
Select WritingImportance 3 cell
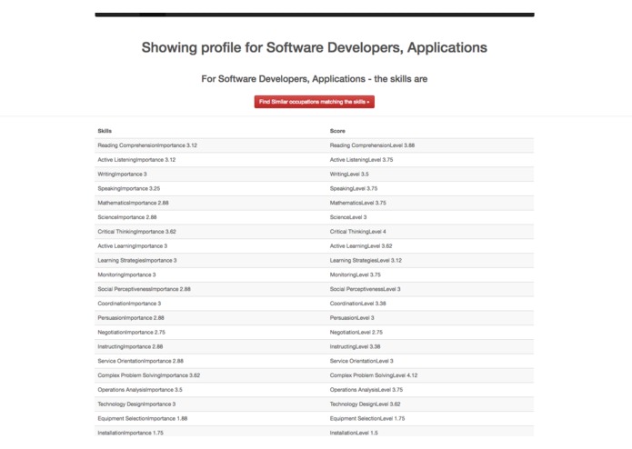click(122, 175)
